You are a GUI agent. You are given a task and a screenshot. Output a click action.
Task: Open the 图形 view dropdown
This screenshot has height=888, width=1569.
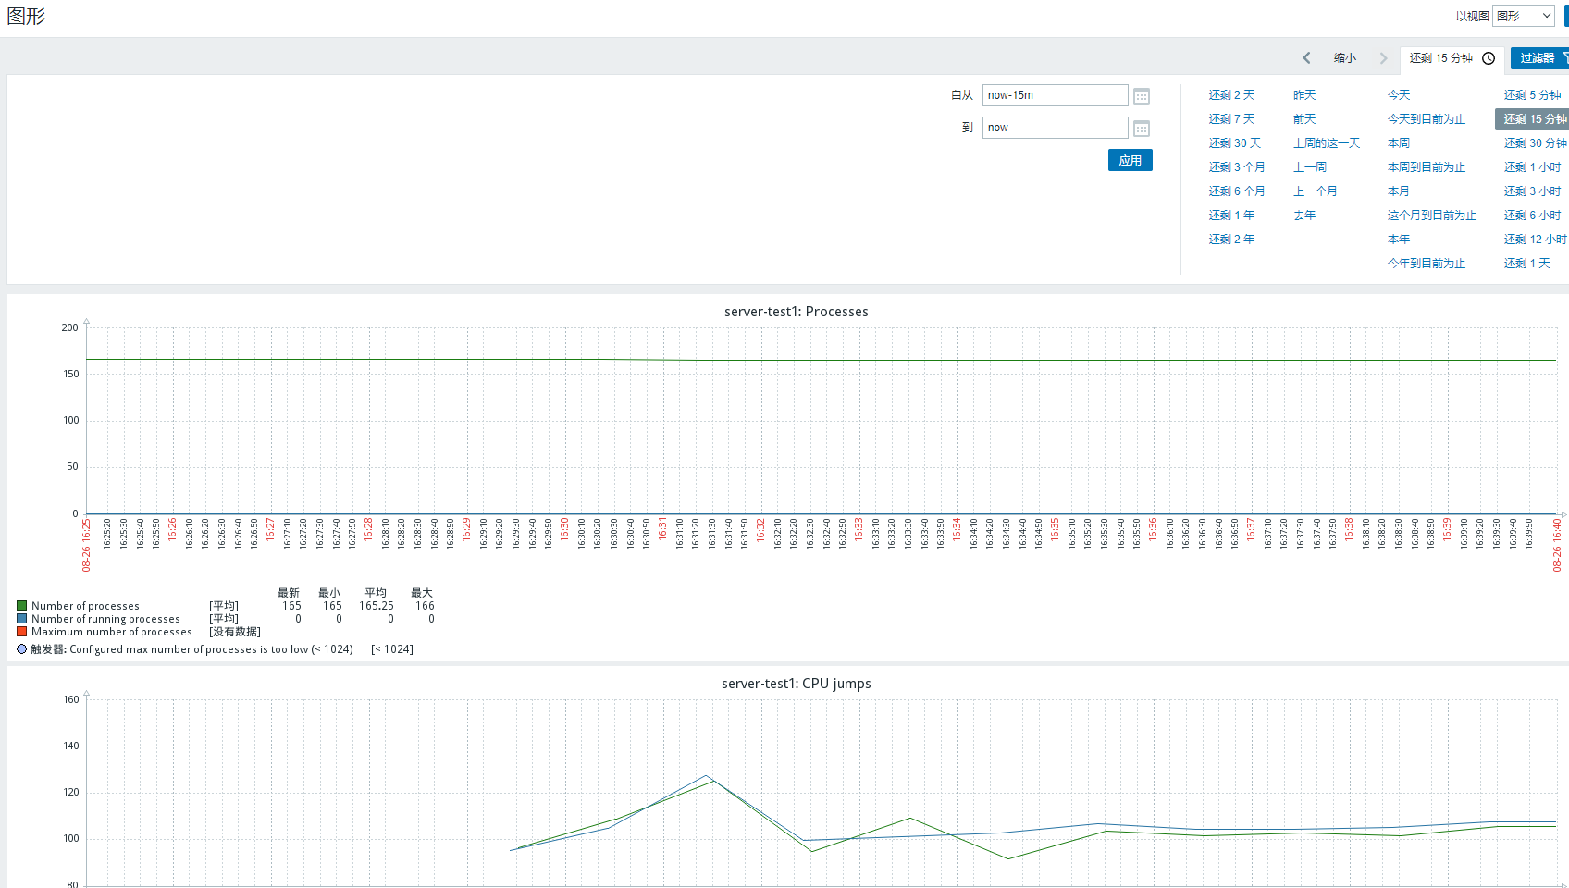(x=1523, y=16)
